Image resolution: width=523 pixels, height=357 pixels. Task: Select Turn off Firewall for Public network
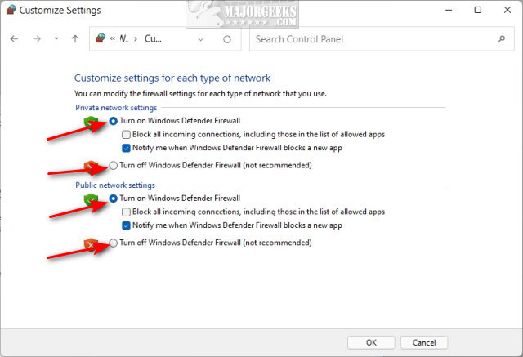click(114, 243)
